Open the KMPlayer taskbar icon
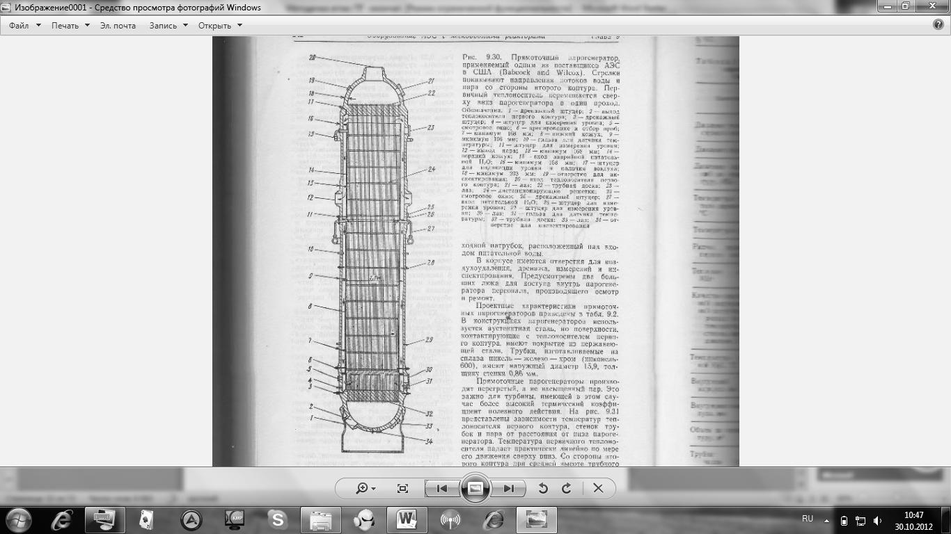951x534 pixels. (235, 519)
